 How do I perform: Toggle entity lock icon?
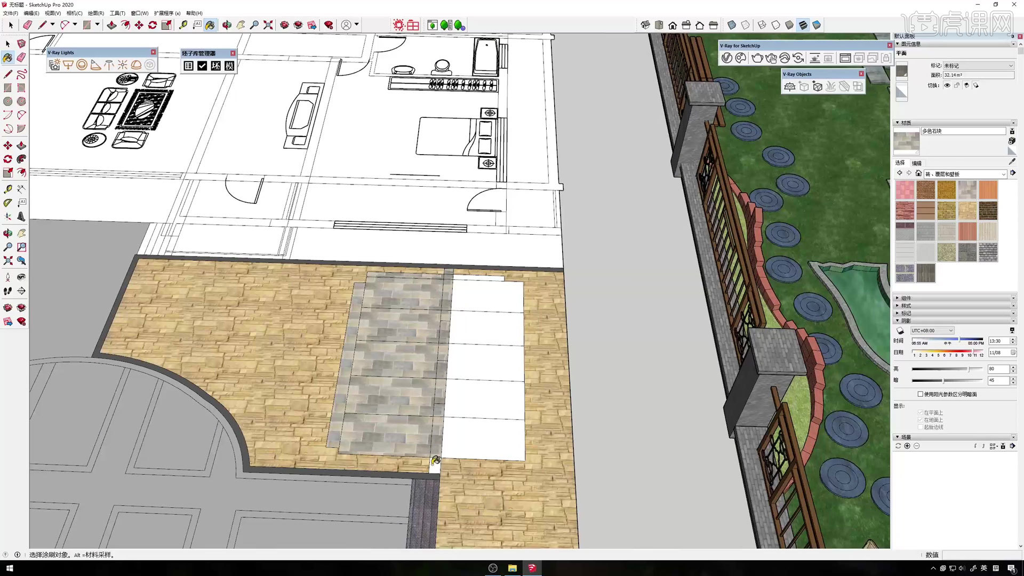tap(957, 85)
